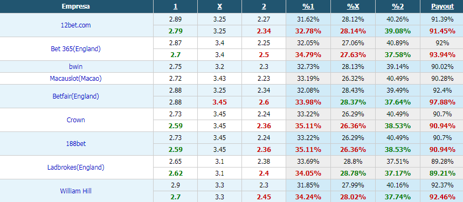Image resolution: width=463 pixels, height=202 pixels.
Task: Open the Macauslot(Macao) link
Action: tap(75, 79)
